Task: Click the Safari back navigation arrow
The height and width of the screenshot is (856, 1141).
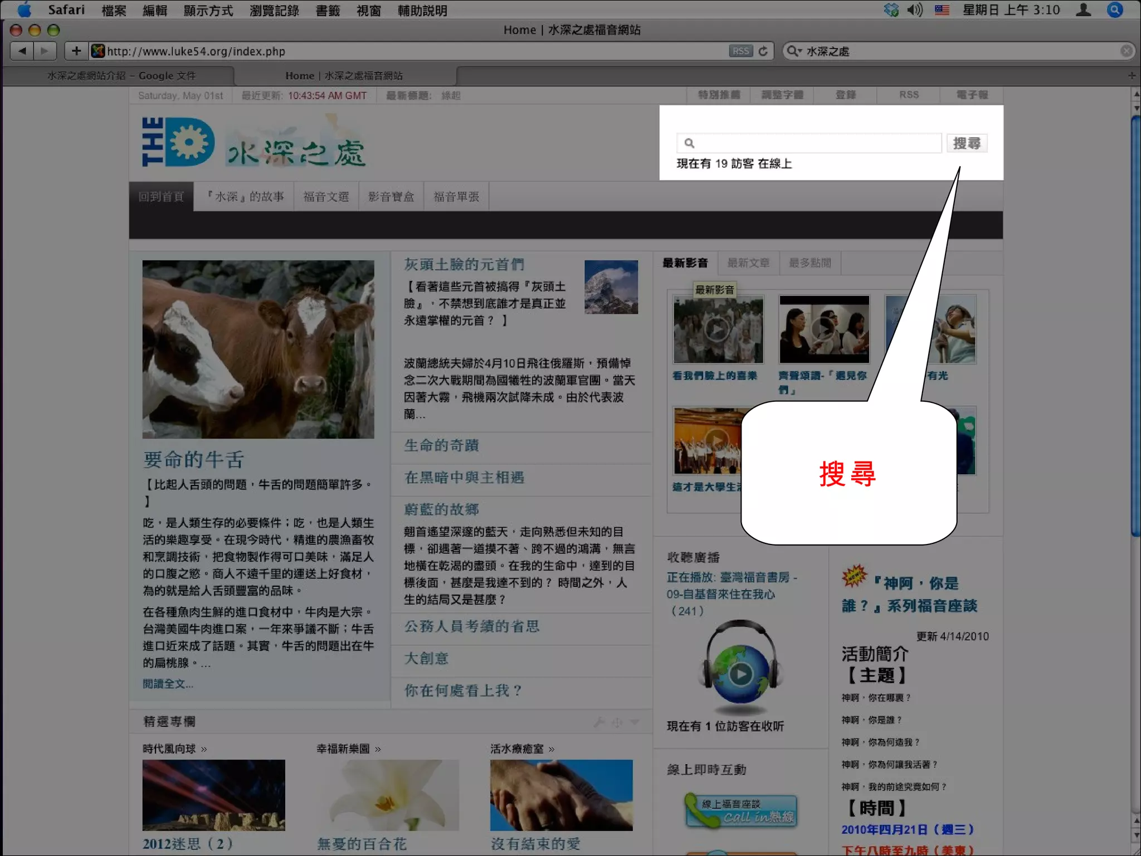Action: [22, 51]
